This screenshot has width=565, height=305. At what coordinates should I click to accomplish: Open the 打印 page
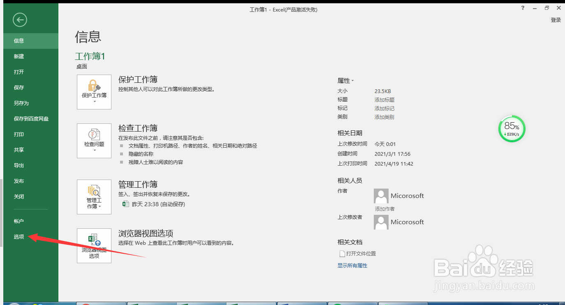pos(31,134)
